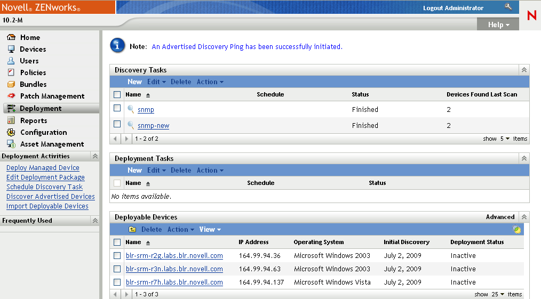Open Edit dropdown in Deployment Tasks
The width and height of the screenshot is (541, 299).
[157, 170]
